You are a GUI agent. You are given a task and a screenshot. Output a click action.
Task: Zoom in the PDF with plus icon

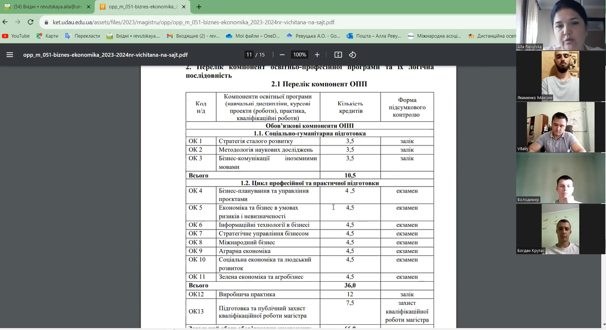point(317,55)
